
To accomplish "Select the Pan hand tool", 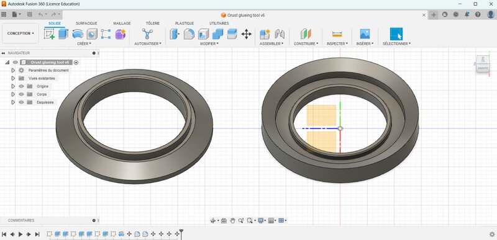I will coord(232,221).
